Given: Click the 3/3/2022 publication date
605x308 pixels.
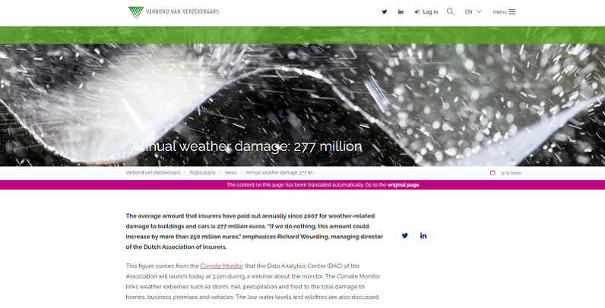Looking at the screenshot, I should [511, 173].
